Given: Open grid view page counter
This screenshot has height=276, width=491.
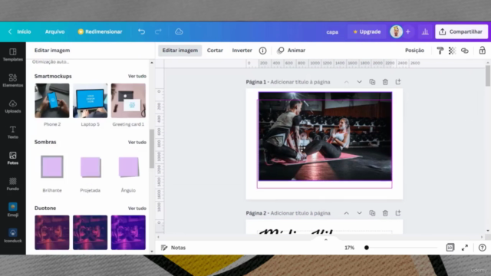Looking at the screenshot, I should pos(450,248).
